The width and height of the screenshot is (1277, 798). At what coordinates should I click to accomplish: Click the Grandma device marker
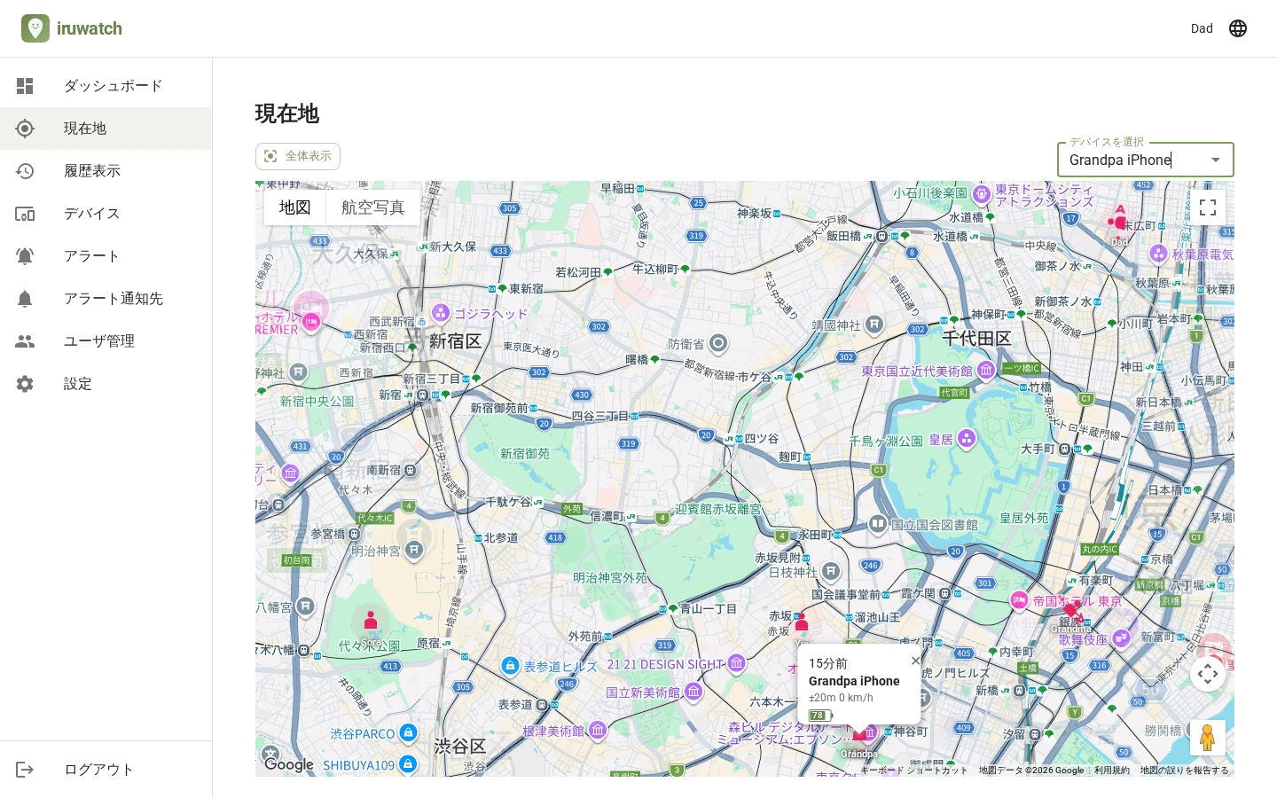pos(1071,610)
